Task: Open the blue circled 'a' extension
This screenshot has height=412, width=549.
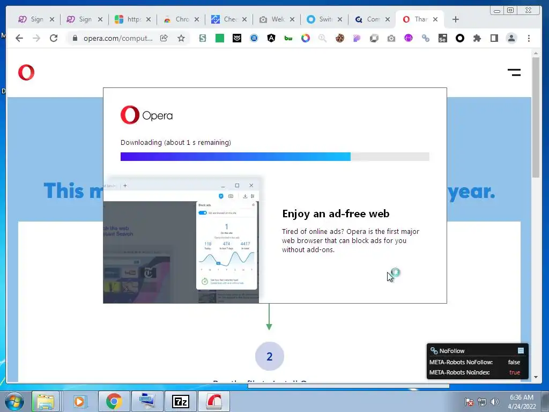Action: [x=254, y=38]
